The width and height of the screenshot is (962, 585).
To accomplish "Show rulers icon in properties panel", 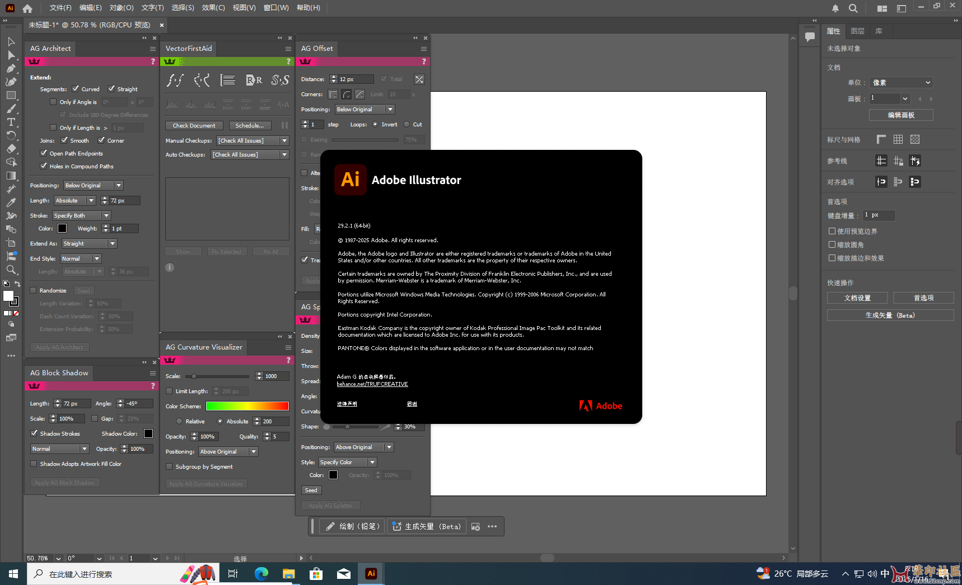I will (x=881, y=140).
